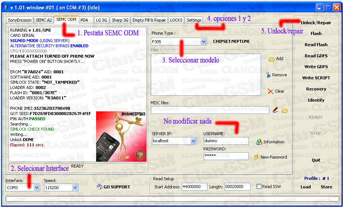Click the Store profile button
The height and width of the screenshot is (207, 343).
(x=326, y=187)
